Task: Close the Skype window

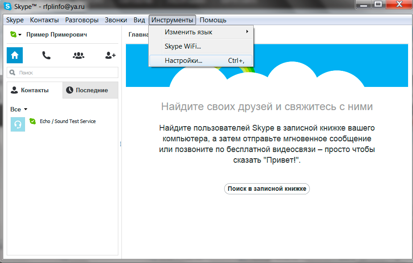Action: (x=399, y=4)
